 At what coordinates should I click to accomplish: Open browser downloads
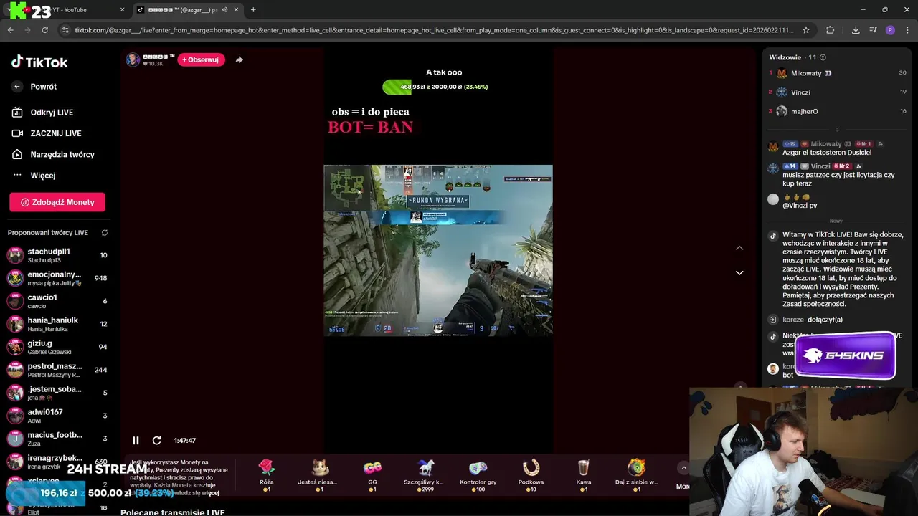click(x=856, y=30)
